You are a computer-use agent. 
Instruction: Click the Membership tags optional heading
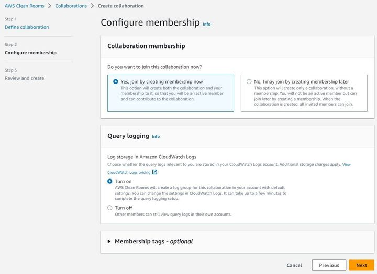(x=153, y=242)
